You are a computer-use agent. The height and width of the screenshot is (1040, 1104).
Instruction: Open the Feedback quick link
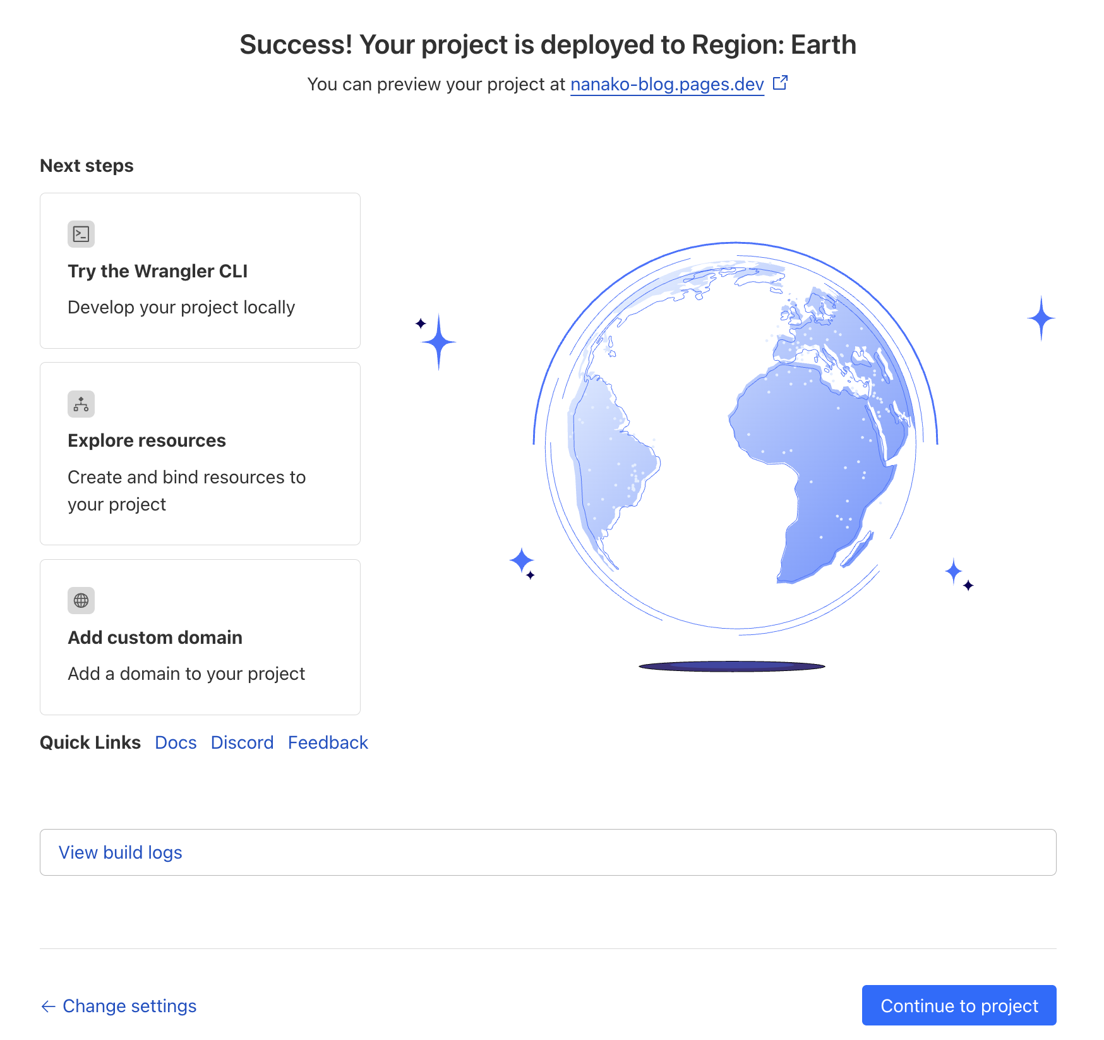pyautogui.click(x=328, y=742)
